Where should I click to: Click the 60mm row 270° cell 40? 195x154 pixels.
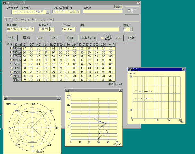[x=90, y=68]
